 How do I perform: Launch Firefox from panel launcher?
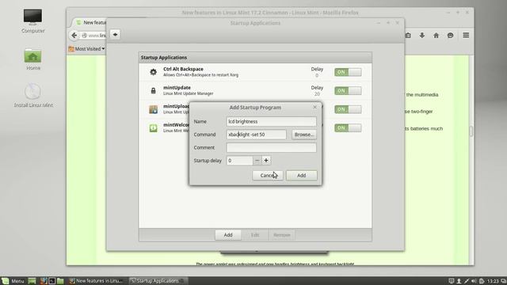coord(44,281)
